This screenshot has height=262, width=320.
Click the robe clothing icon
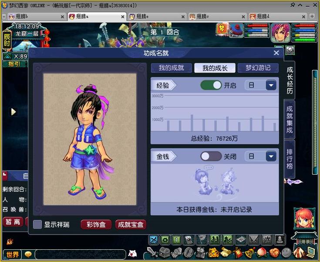pyautogui.click(x=298, y=253)
